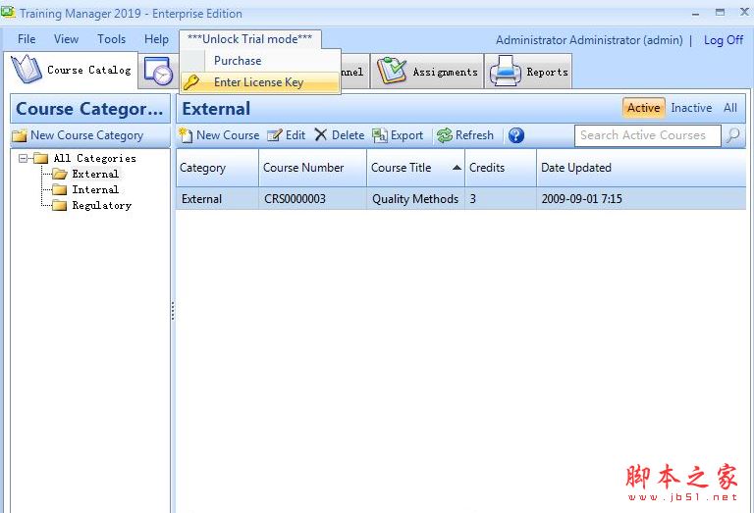This screenshot has width=754, height=513.
Task: Click the Edit toolbar button
Action: [x=286, y=135]
